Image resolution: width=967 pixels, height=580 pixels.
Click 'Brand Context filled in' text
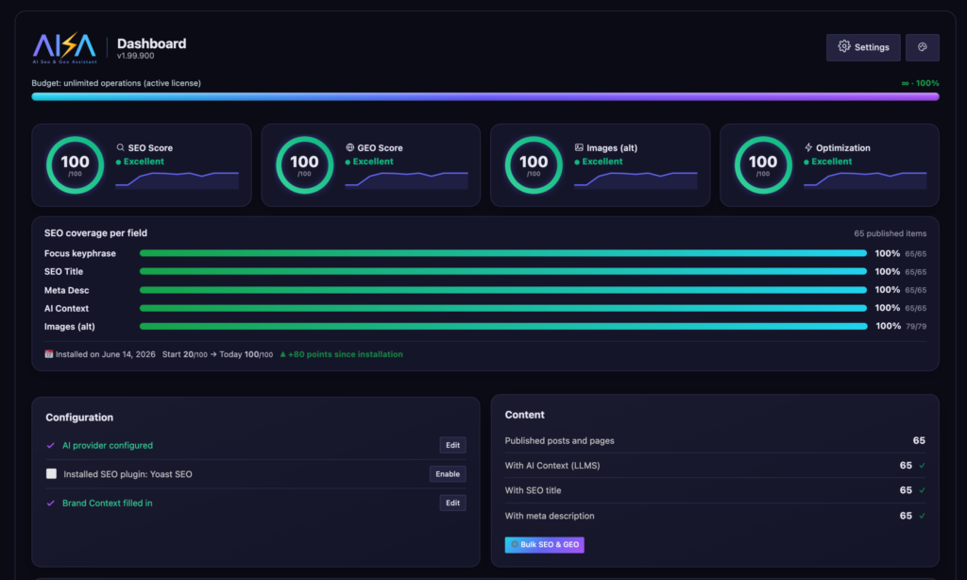[108, 503]
